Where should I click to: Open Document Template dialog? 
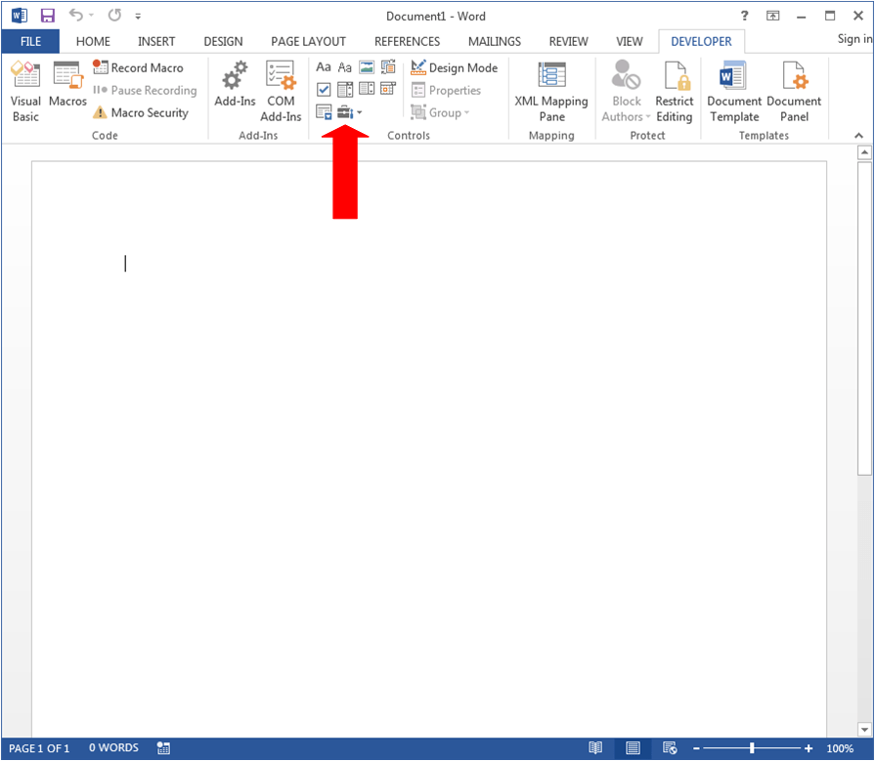734,92
